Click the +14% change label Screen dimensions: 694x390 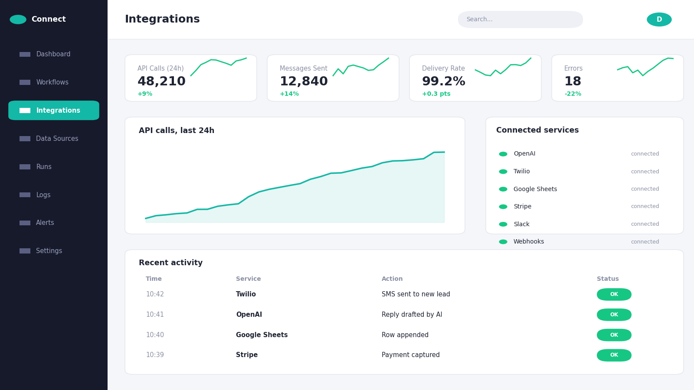(x=289, y=94)
